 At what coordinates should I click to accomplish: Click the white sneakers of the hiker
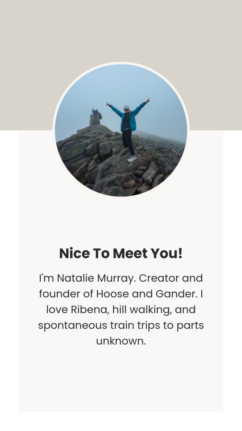[x=132, y=159]
